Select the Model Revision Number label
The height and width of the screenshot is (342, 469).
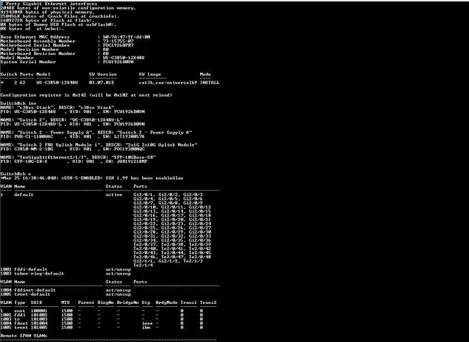[x=30, y=50]
